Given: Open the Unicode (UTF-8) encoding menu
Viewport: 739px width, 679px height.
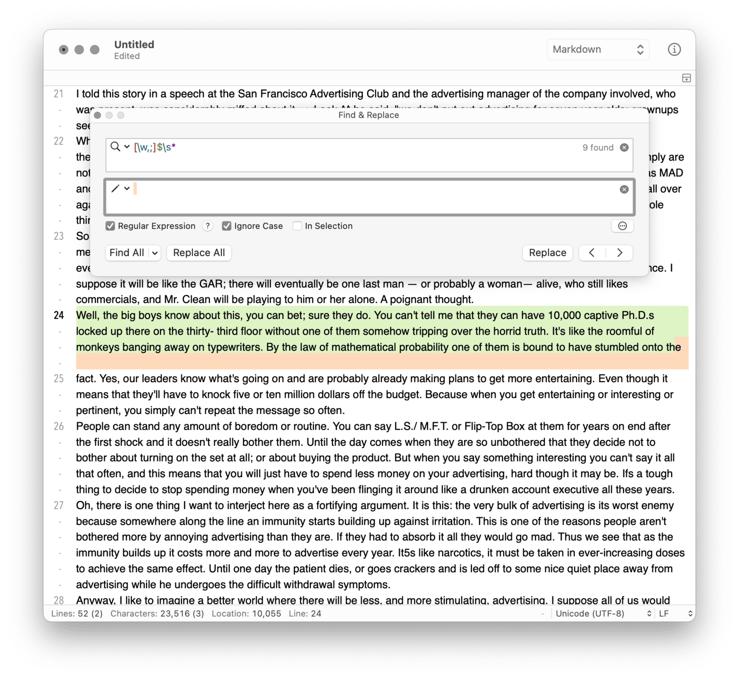Looking at the screenshot, I should [603, 613].
